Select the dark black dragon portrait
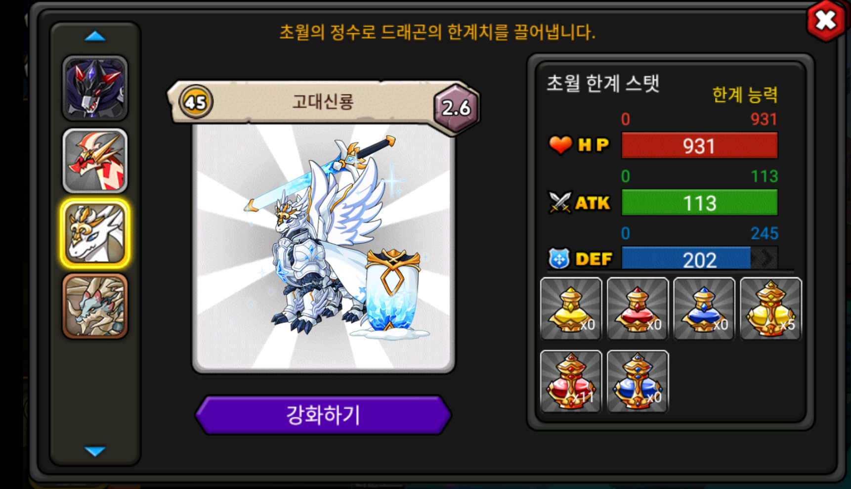851x489 pixels. [95, 88]
